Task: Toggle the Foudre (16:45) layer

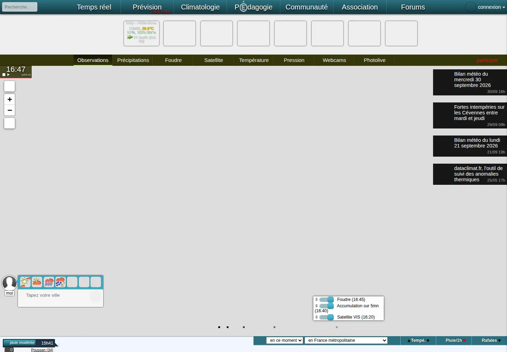Action: tap(326, 300)
